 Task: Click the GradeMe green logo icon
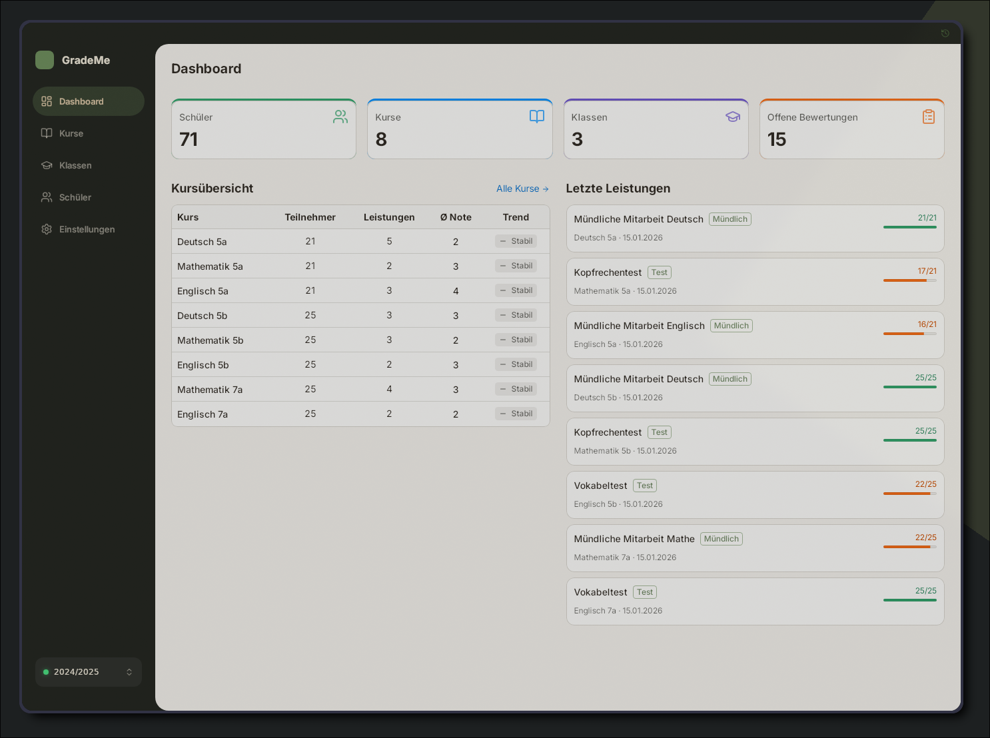tap(45, 60)
